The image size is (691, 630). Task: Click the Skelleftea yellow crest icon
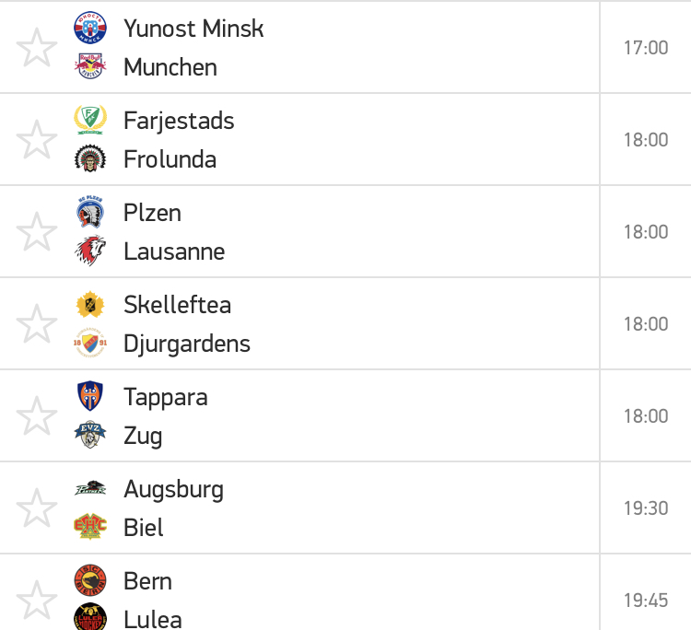[90, 304]
